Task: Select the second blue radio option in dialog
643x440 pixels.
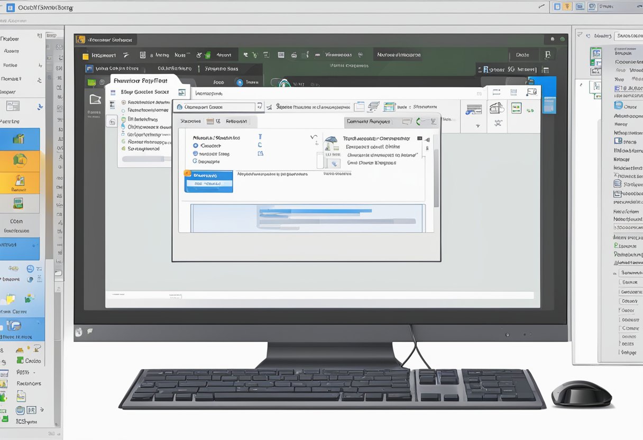Action: click(x=196, y=153)
